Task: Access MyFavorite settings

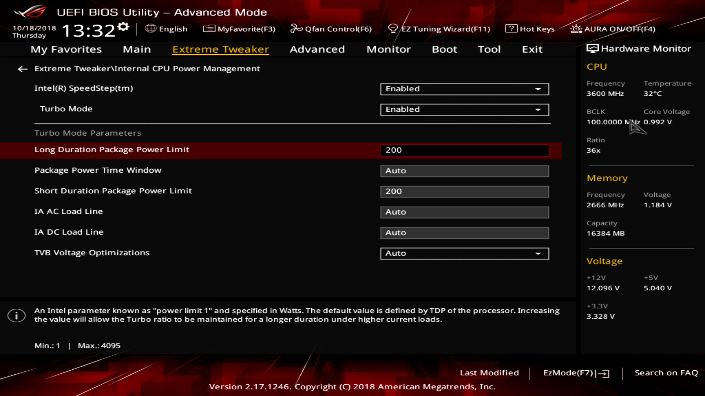Action: (x=241, y=29)
